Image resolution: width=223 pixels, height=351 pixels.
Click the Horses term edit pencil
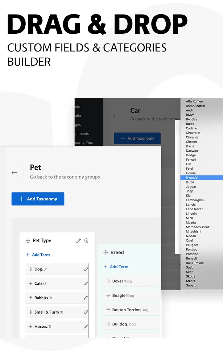(86, 326)
